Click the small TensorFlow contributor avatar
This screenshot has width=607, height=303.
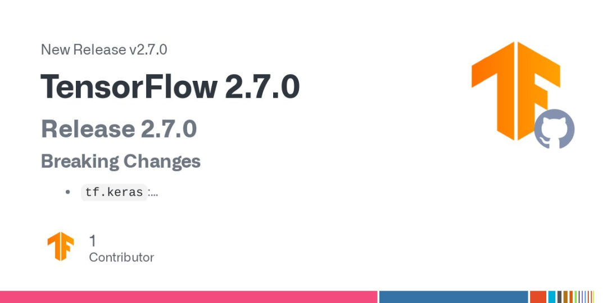click(x=61, y=246)
